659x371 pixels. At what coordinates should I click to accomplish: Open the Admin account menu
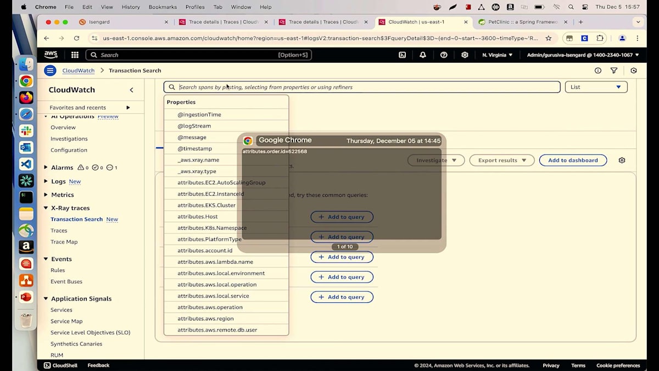583,55
